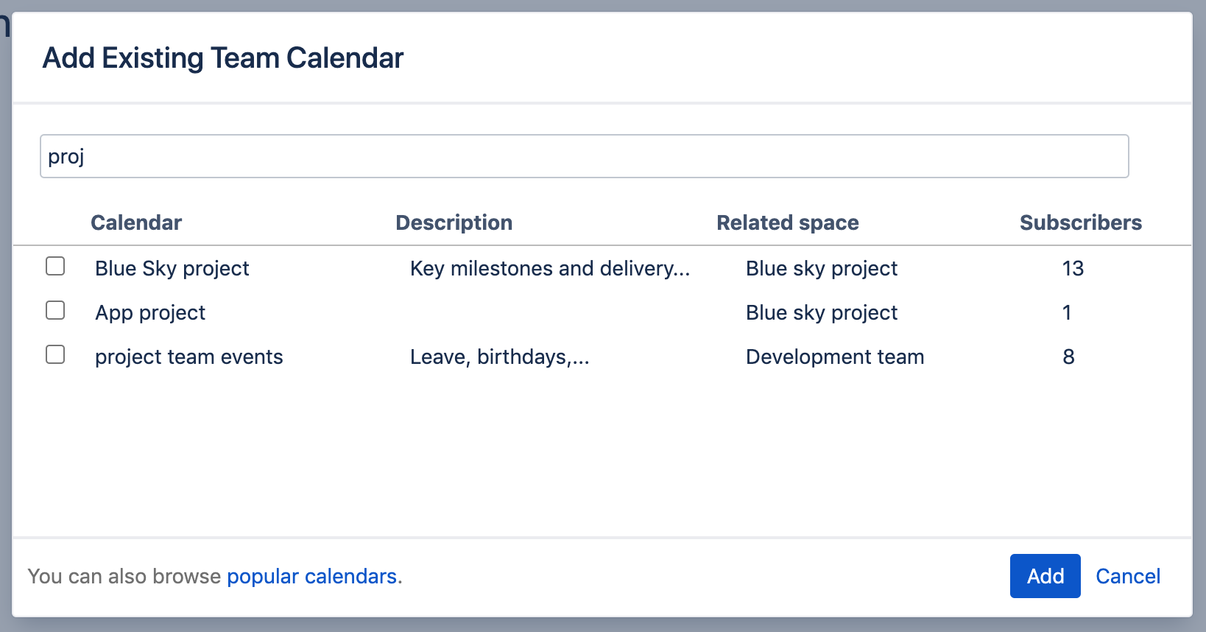Click the "Key milestones and delivery..." description
This screenshot has width=1206, height=632.
tap(549, 268)
